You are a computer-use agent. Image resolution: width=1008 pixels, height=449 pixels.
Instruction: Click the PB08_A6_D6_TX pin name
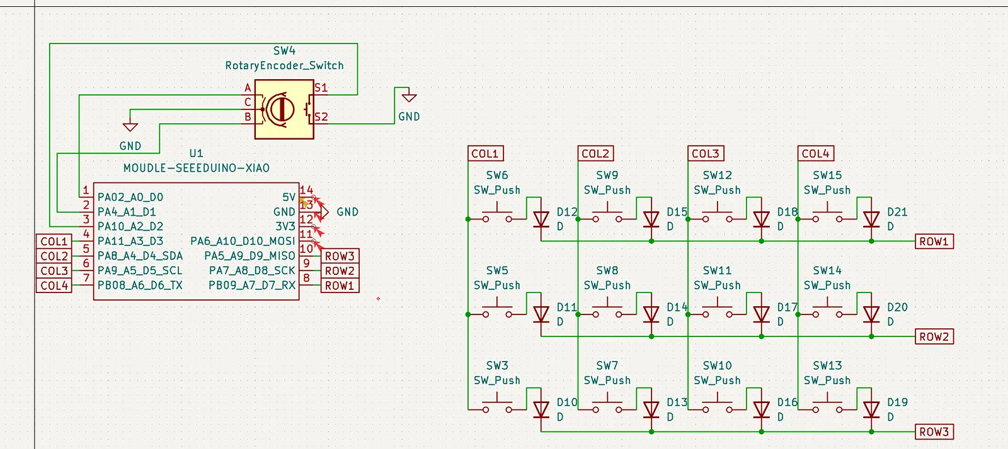(x=140, y=285)
